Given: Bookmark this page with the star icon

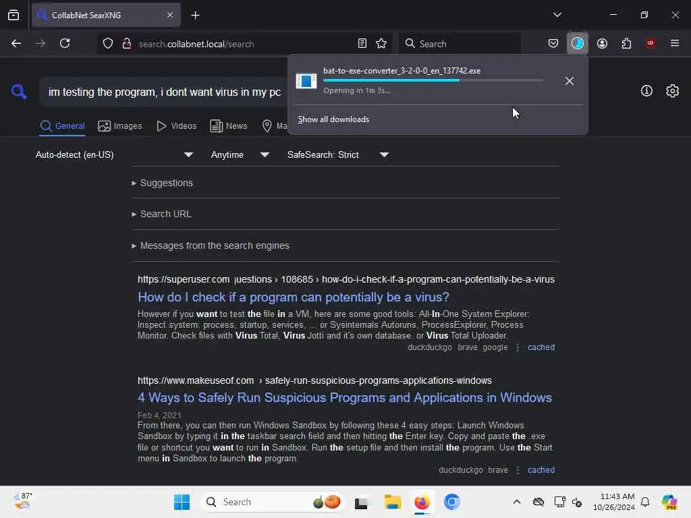Looking at the screenshot, I should click(381, 44).
